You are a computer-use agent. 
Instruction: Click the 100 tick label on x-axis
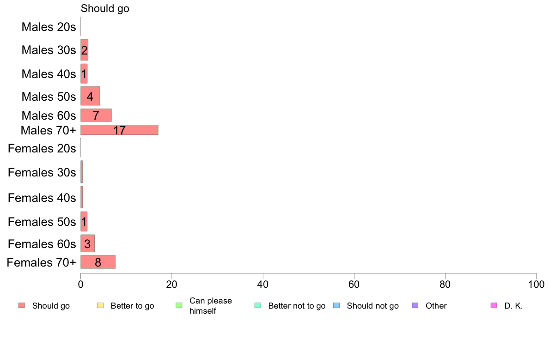pos(536,284)
